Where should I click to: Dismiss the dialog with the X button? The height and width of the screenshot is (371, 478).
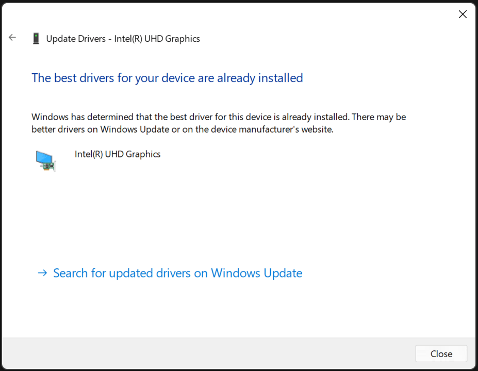[463, 14]
